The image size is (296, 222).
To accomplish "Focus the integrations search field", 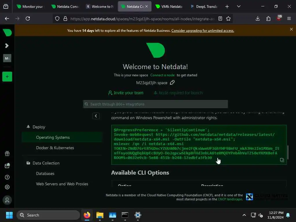I will pos(155,104).
